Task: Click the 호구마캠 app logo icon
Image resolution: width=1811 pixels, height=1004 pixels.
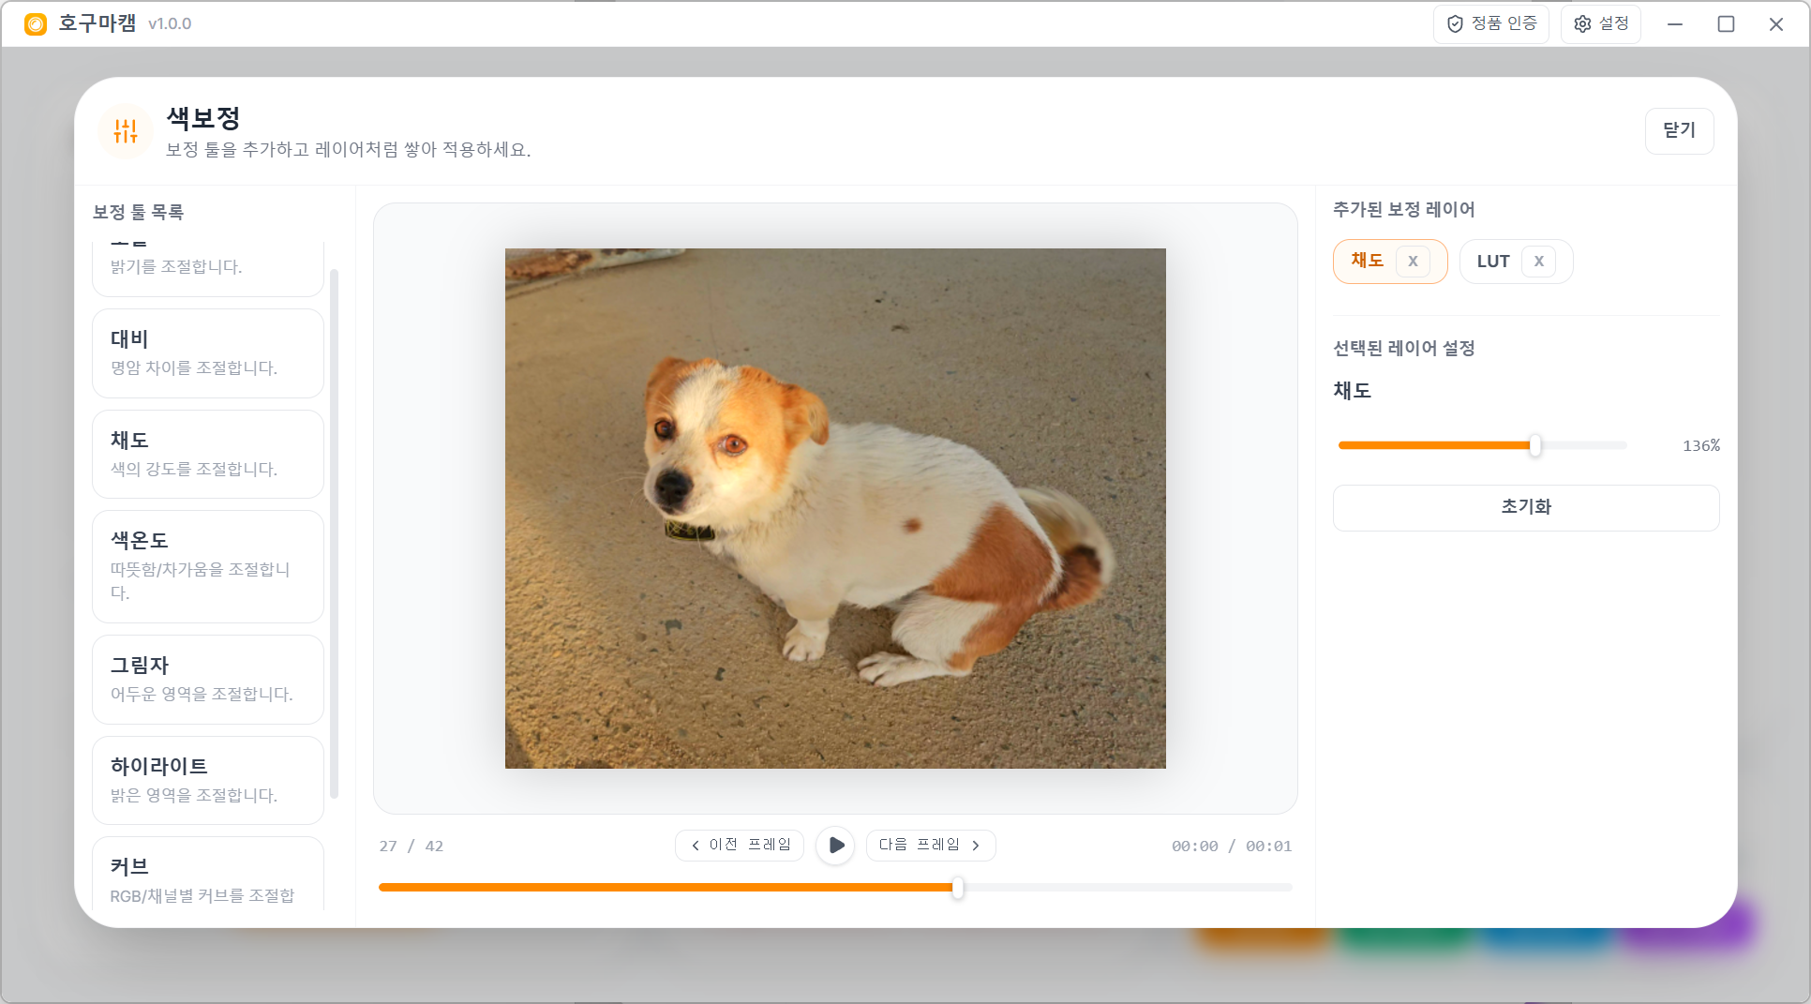Action: point(36,24)
